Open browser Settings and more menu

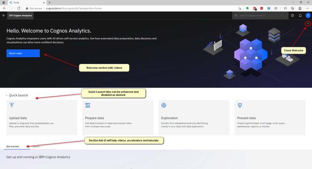[x=307, y=8]
